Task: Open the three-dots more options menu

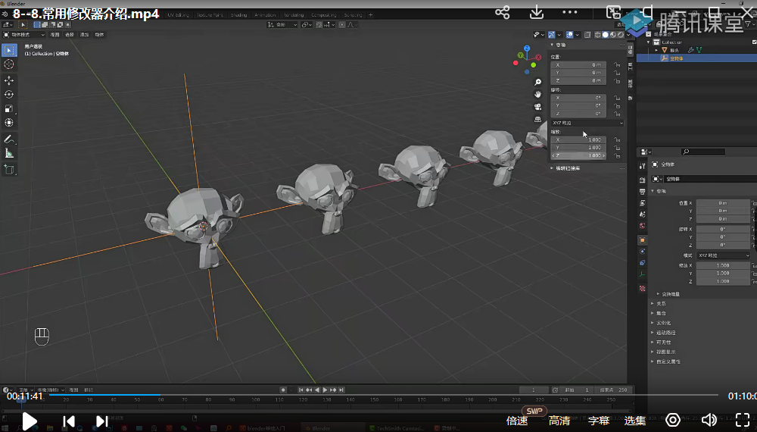Action: [x=570, y=12]
